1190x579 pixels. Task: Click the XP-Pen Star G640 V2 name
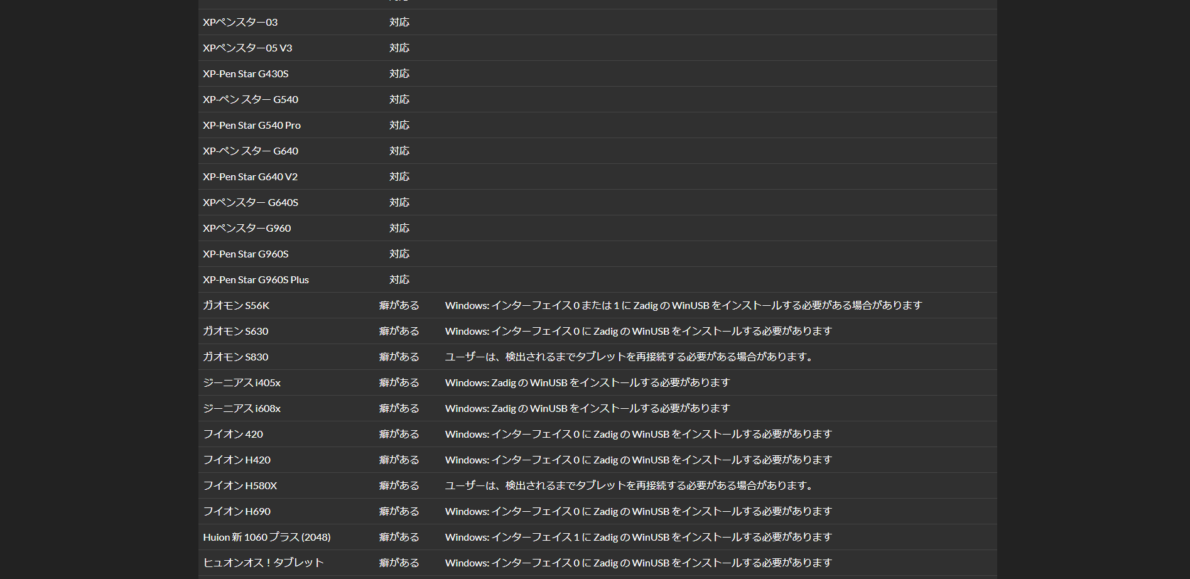pyautogui.click(x=250, y=176)
